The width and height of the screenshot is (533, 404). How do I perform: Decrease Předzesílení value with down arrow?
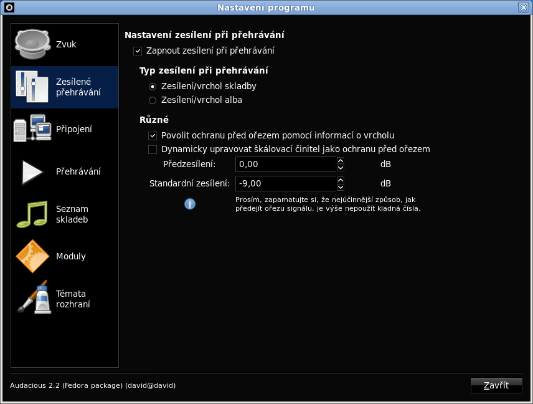pos(340,168)
